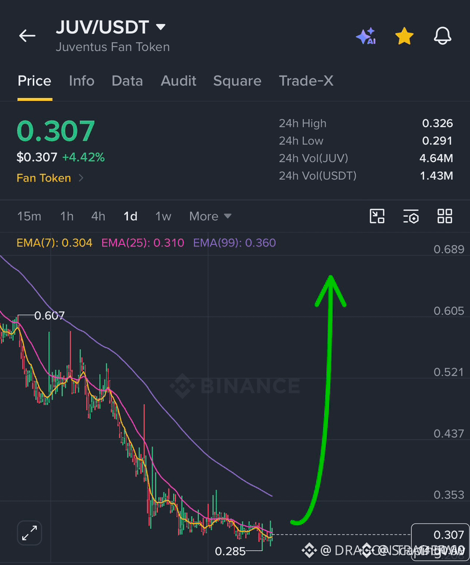Switch to the Trade-X tab

tap(306, 81)
